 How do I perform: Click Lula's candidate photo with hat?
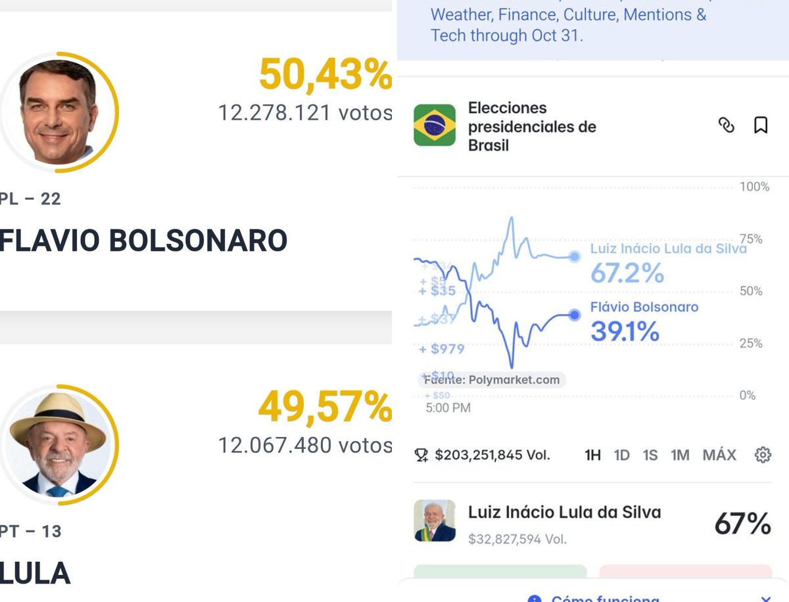(x=58, y=445)
